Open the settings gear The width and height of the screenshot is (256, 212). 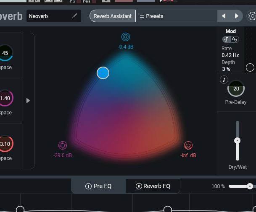[252, 16]
